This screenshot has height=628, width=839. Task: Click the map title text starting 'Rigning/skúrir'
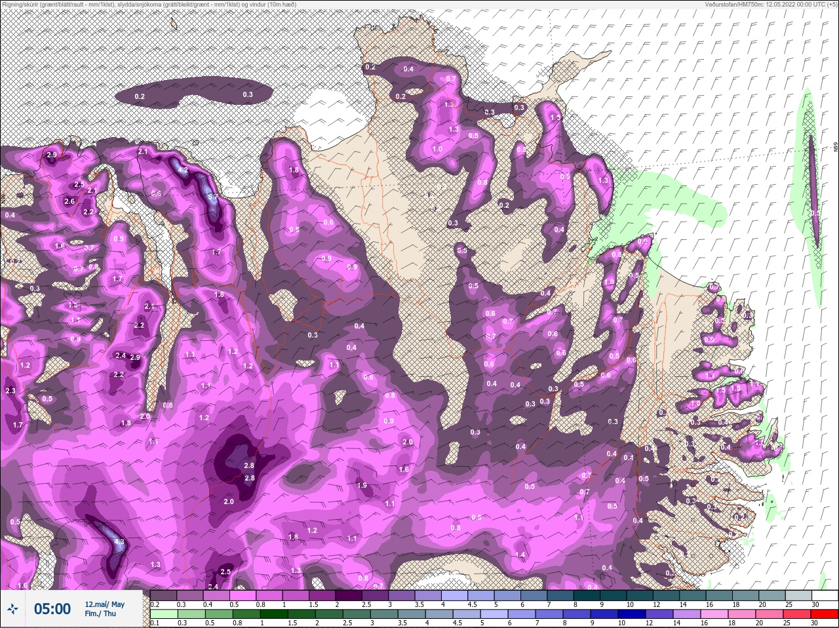click(149, 5)
